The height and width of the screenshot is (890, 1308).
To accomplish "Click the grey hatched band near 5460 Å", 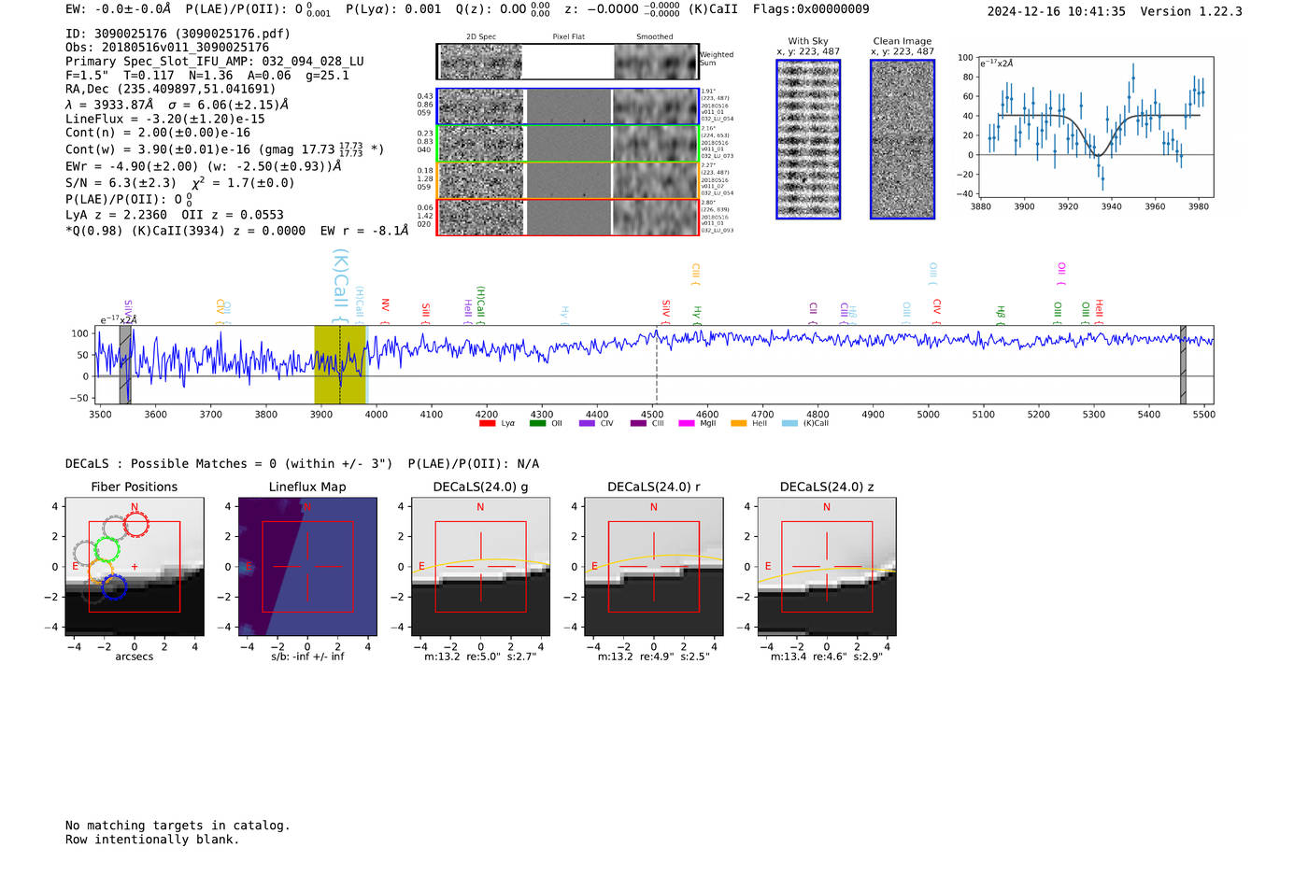I will point(1183,364).
